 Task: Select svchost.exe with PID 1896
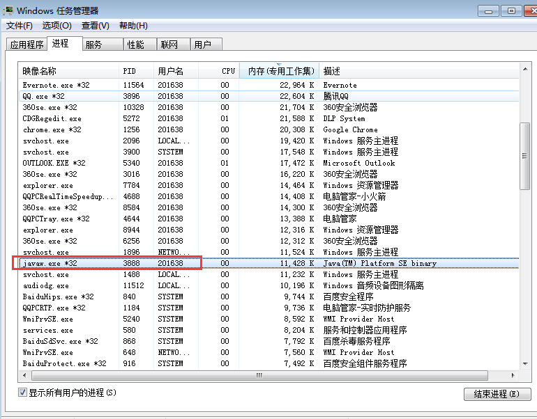pyautogui.click(x=268, y=252)
